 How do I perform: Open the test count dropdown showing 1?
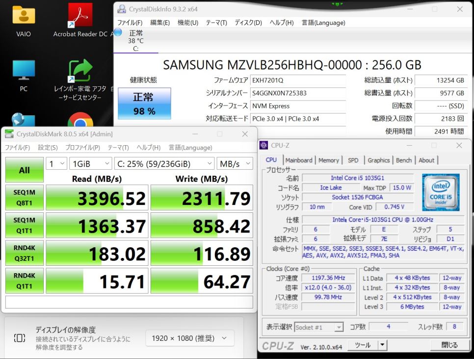click(x=56, y=164)
